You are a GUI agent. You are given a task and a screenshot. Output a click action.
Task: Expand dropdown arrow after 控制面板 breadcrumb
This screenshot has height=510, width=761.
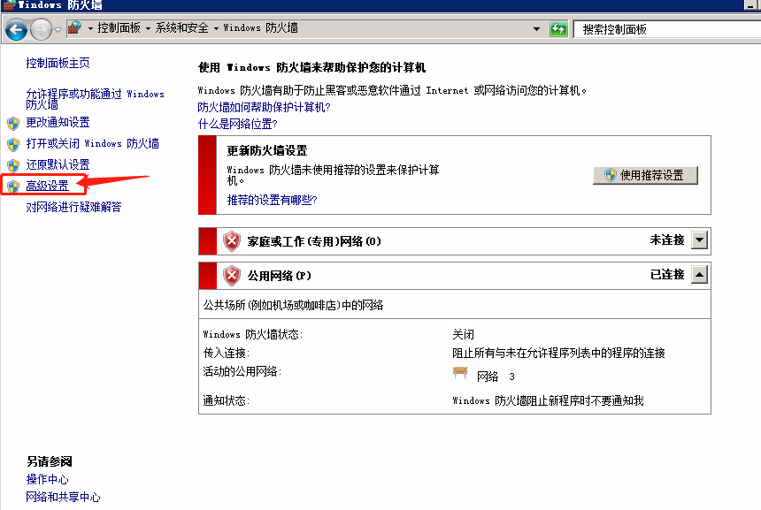click(148, 28)
